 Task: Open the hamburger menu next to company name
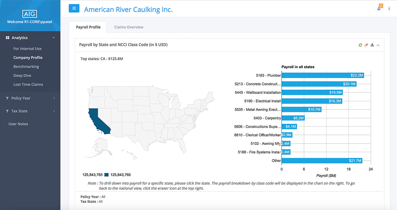click(74, 8)
